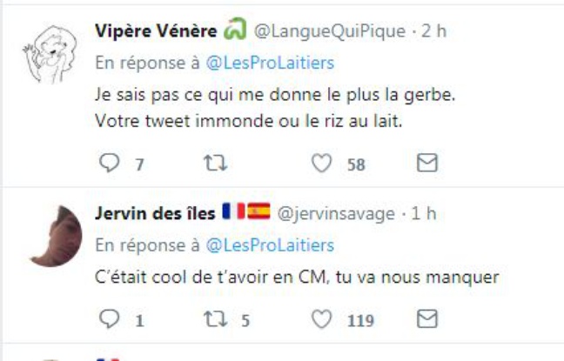This screenshot has height=361, width=564.
Task: Share Jervin des îles' tweet by message
Action: pos(427,320)
